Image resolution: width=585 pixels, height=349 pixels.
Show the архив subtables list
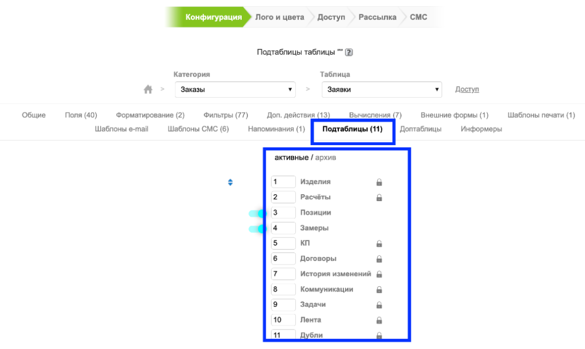[326, 158]
